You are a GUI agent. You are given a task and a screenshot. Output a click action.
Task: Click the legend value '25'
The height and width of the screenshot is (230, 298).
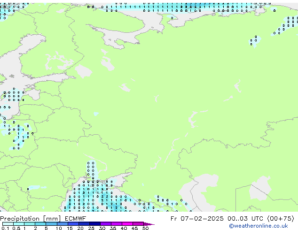click(x=91, y=228)
